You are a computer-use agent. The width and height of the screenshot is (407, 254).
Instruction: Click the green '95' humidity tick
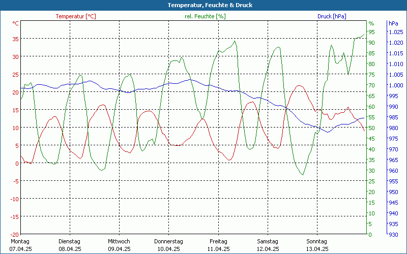pyautogui.click(x=372, y=32)
